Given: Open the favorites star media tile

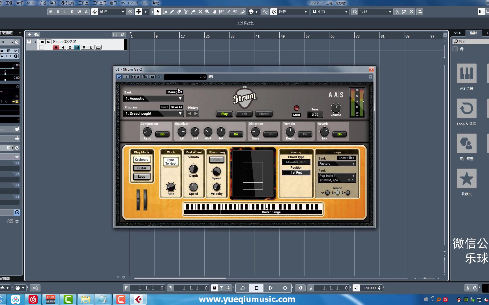Looking at the screenshot, I should (466, 178).
